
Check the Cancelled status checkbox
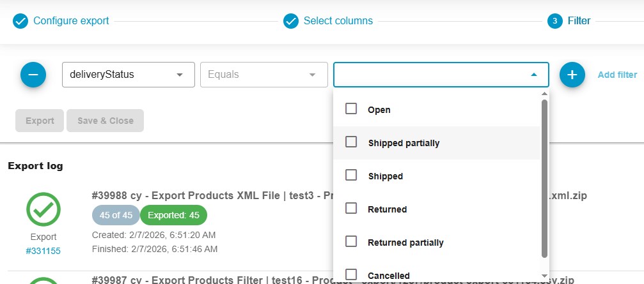(x=351, y=274)
